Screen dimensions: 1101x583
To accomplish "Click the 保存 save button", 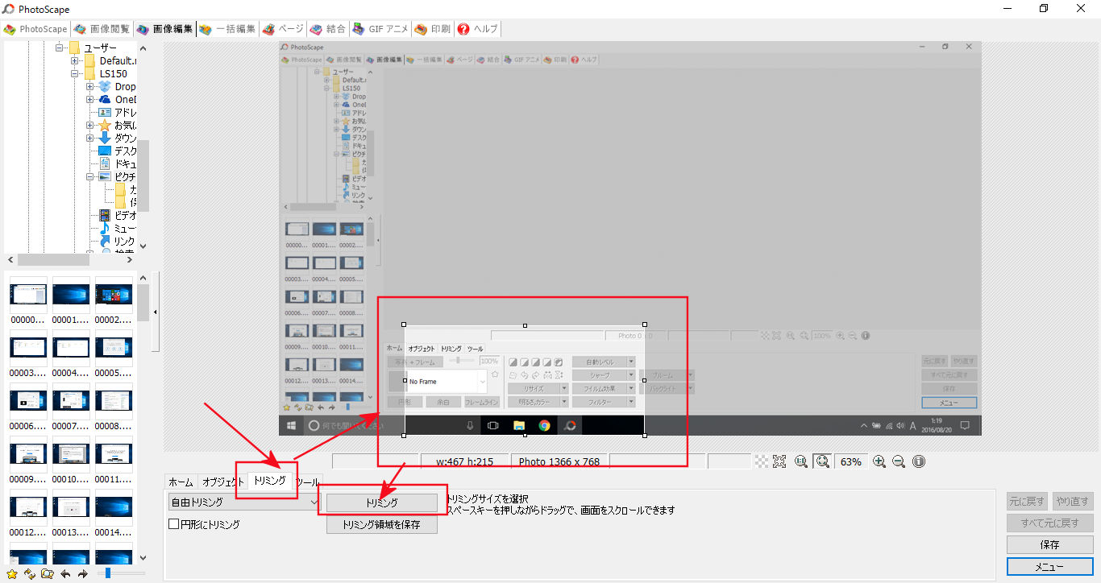I will (x=1049, y=545).
